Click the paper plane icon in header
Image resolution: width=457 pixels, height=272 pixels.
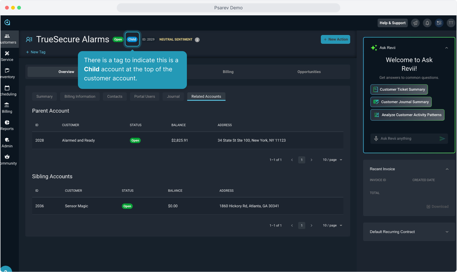click(415, 23)
